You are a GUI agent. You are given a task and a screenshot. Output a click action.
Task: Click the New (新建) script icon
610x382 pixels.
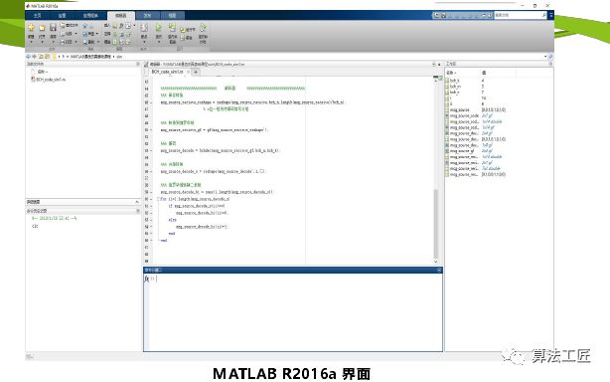click(31, 27)
